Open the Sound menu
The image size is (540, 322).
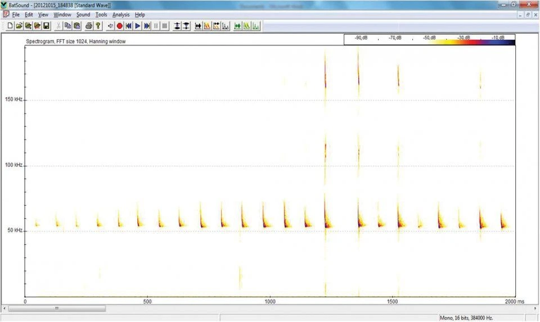(x=83, y=15)
